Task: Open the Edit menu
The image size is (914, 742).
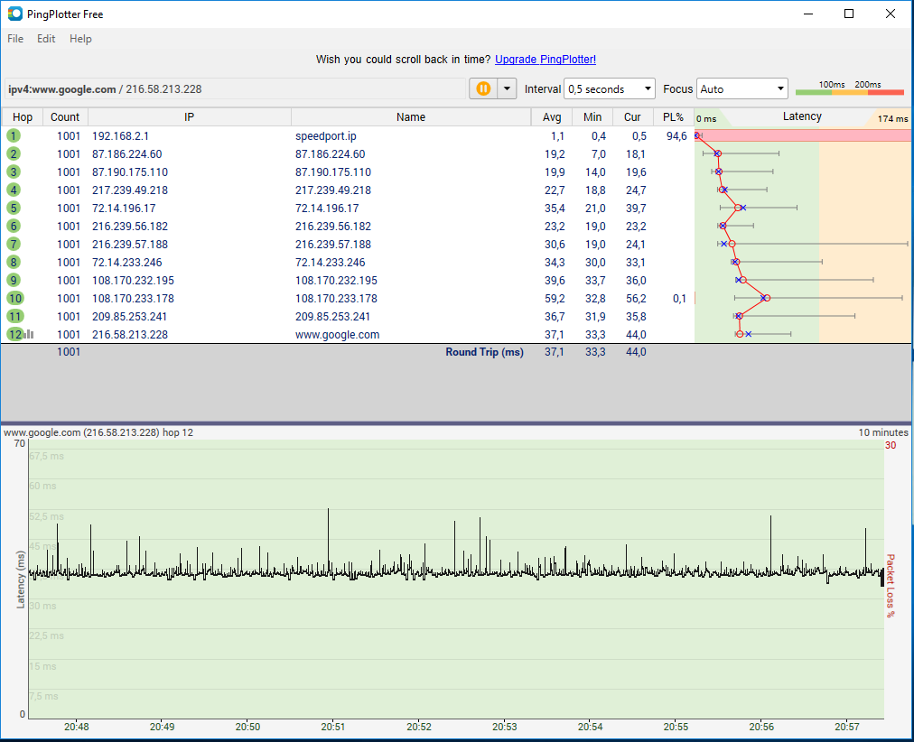Action: click(46, 39)
